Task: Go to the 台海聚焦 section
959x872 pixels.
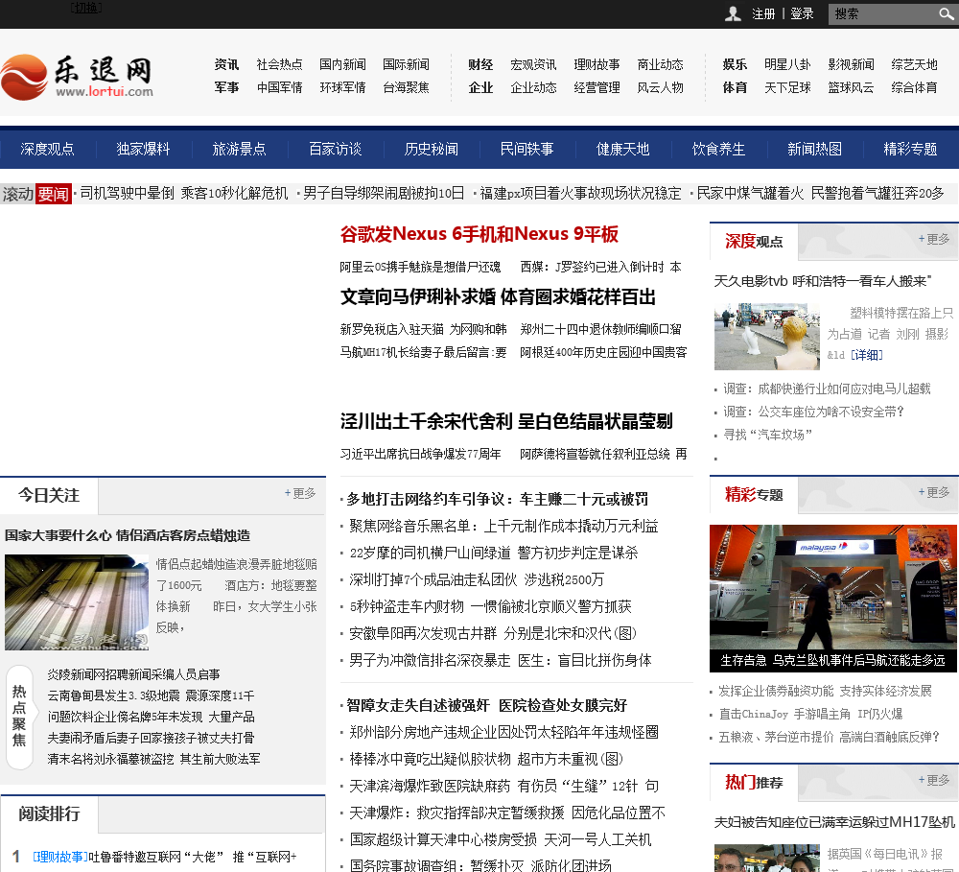Action: (x=406, y=87)
